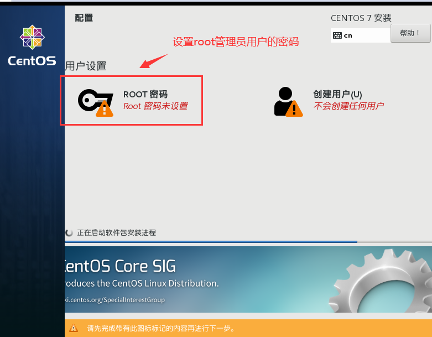This screenshot has width=432, height=337.
Task: Click the spinning progress indicator icon
Action: click(x=69, y=233)
